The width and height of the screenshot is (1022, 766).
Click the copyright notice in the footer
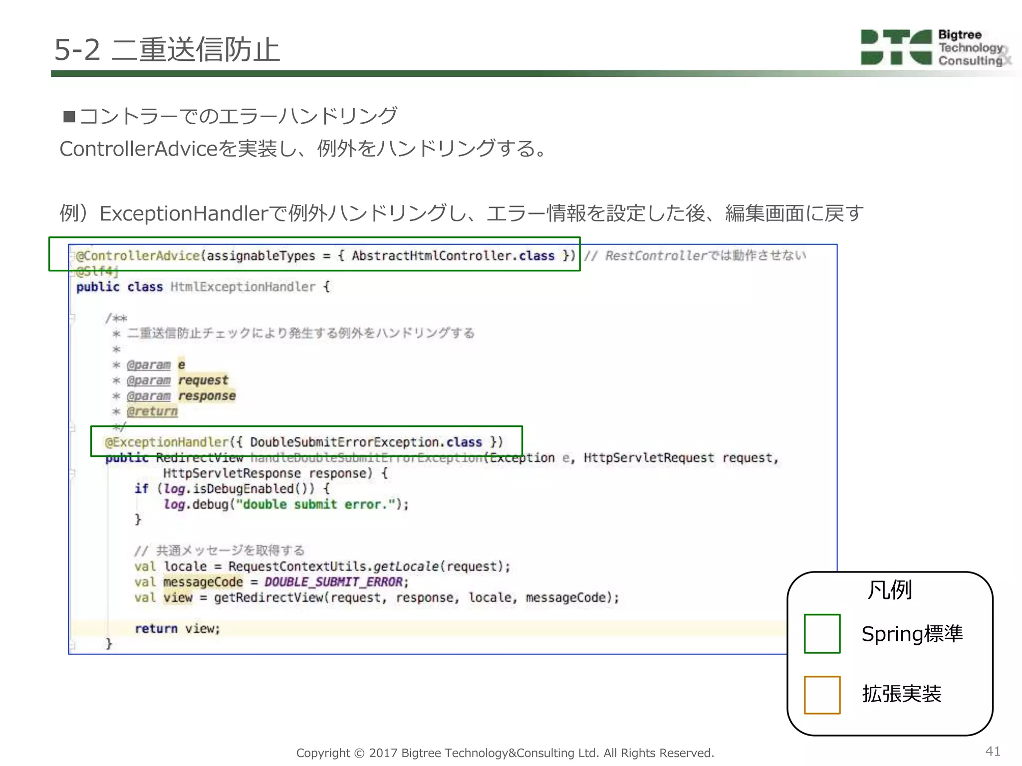(x=505, y=753)
